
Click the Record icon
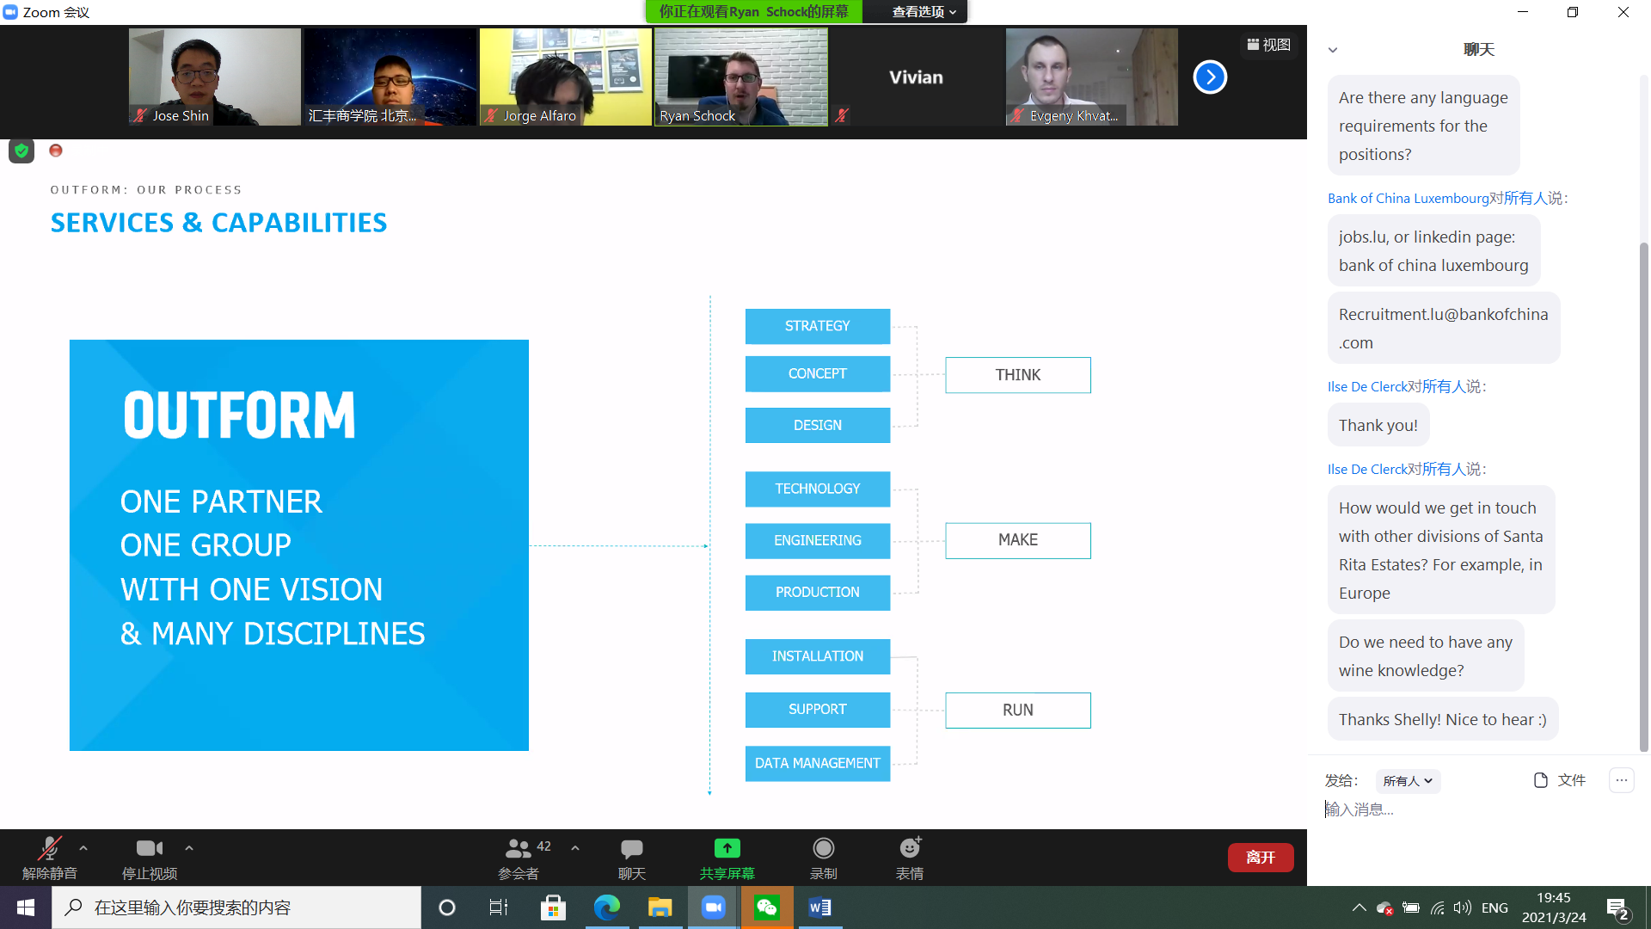[823, 849]
